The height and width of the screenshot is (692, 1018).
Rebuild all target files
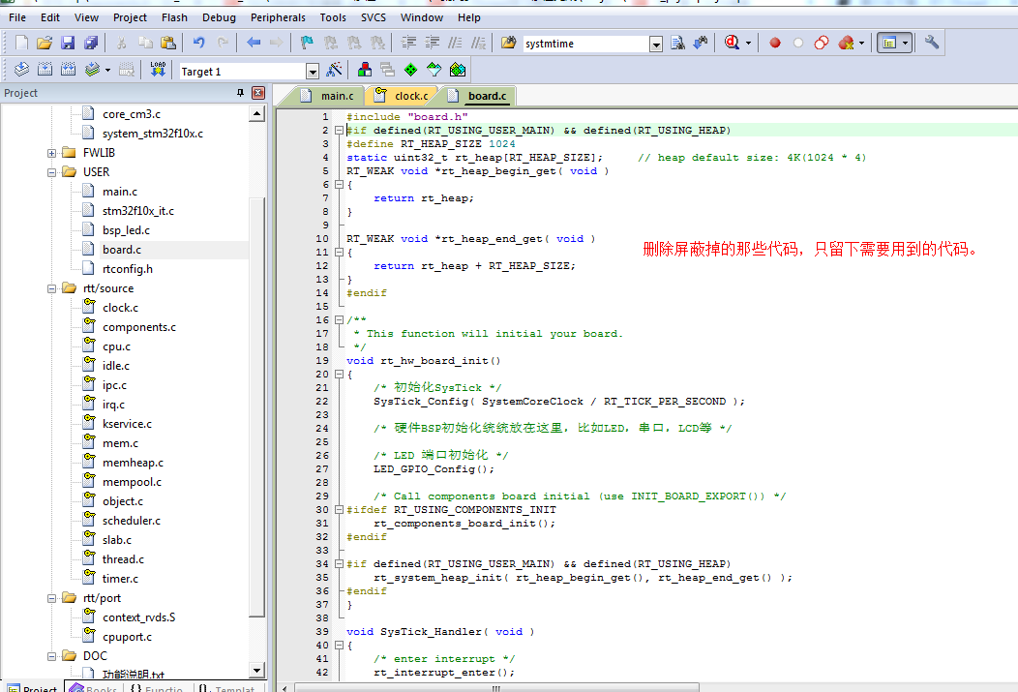tap(66, 69)
